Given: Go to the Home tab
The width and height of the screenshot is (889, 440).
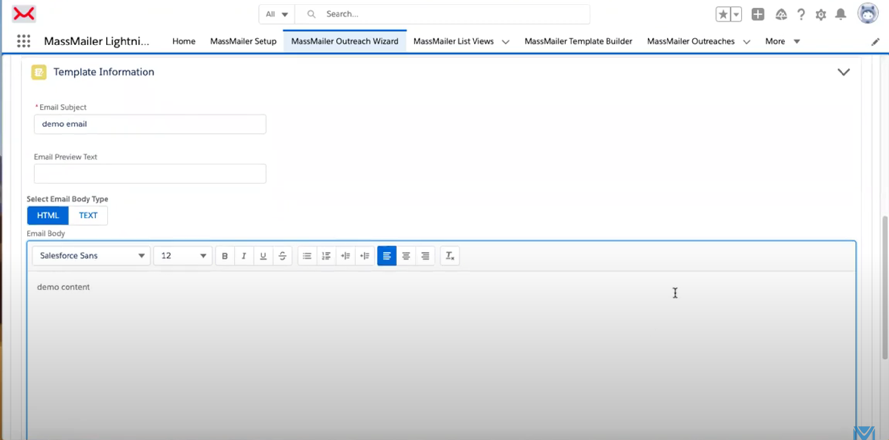Looking at the screenshot, I should 184,41.
